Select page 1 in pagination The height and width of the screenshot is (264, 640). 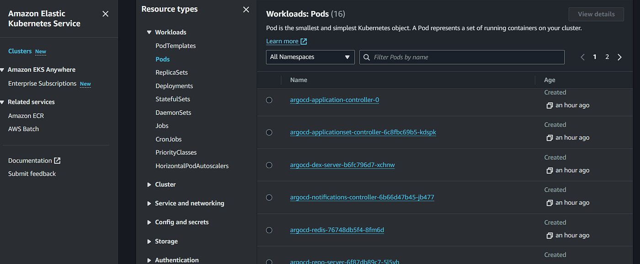coord(595,57)
